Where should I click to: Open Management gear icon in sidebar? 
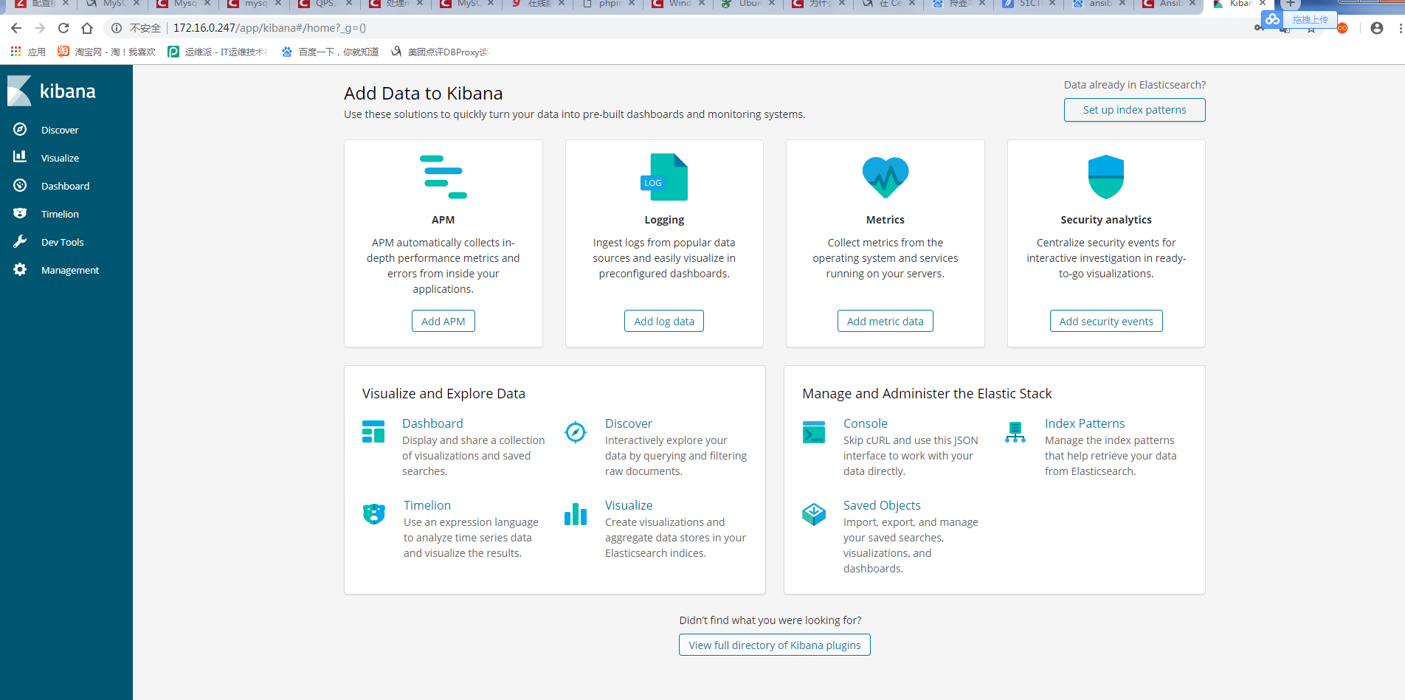(20, 269)
